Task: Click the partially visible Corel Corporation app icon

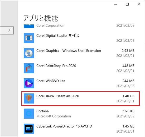Action: (29, 26)
